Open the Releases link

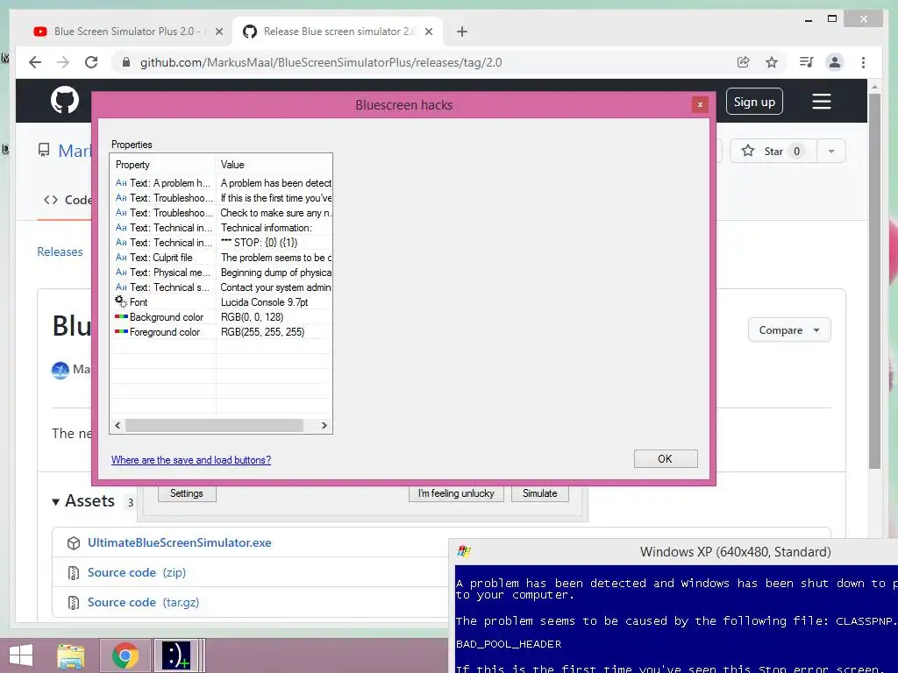60,251
